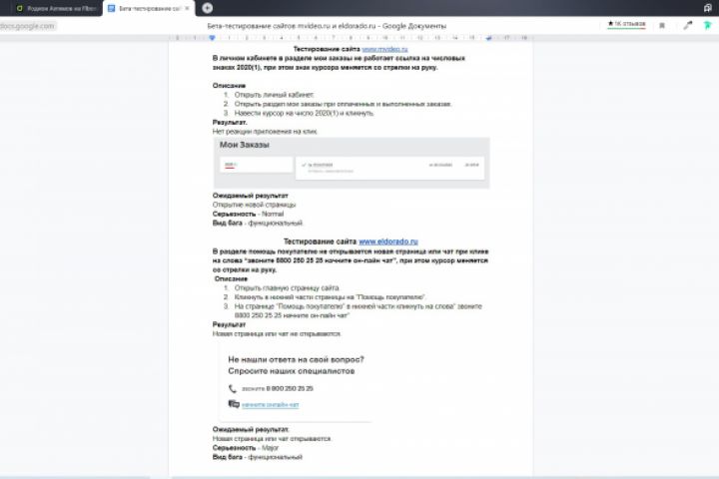
Task: Close the Бета-тестирование tab
Action: pyautogui.click(x=187, y=8)
